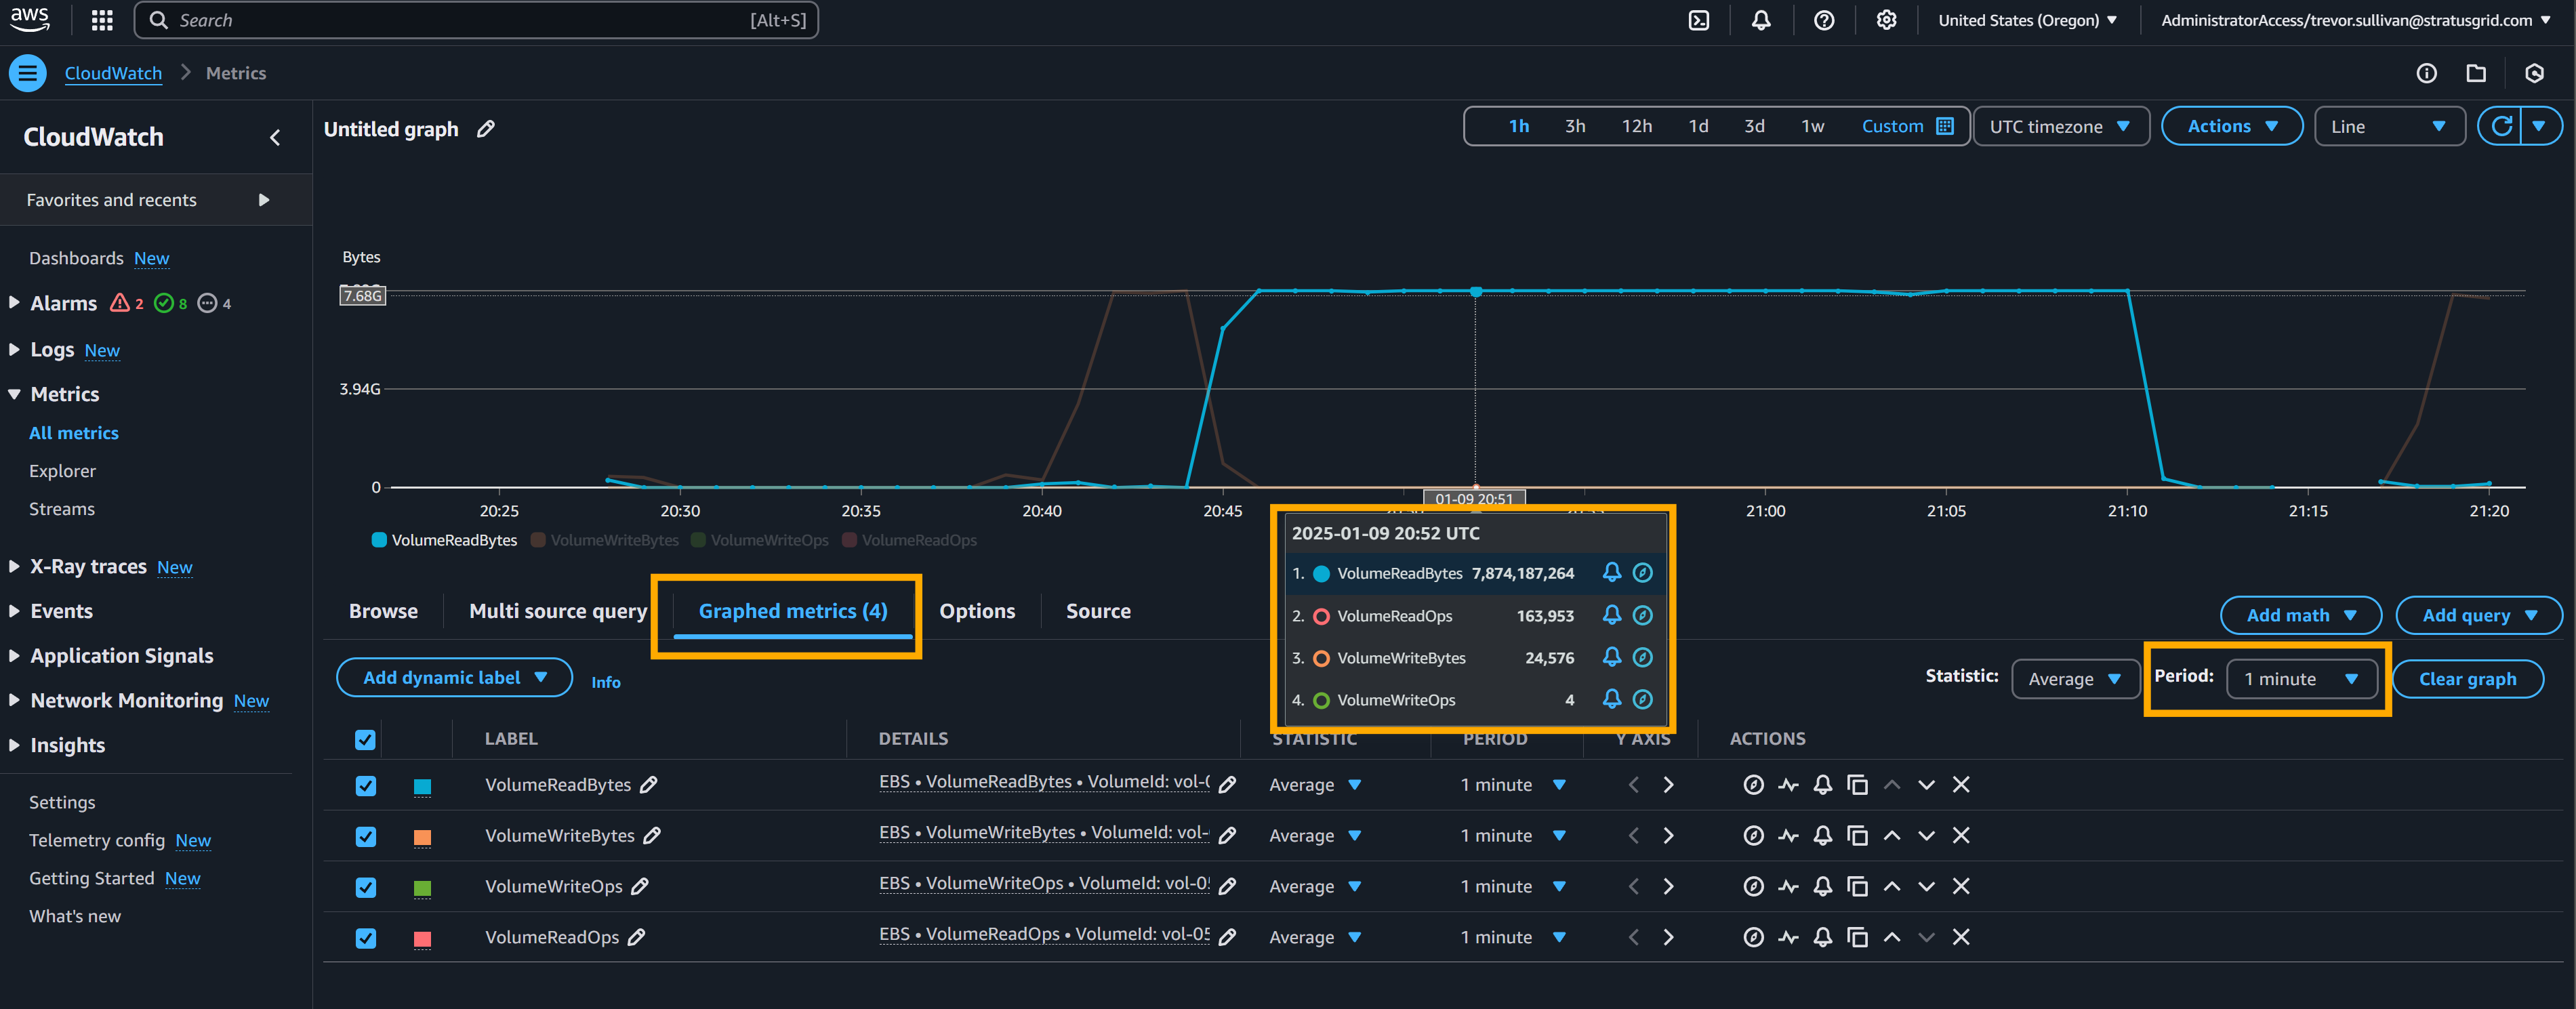Image resolution: width=2576 pixels, height=1009 pixels.
Task: Toggle VolumeReadBytes series in graph legend
Action: pos(444,540)
